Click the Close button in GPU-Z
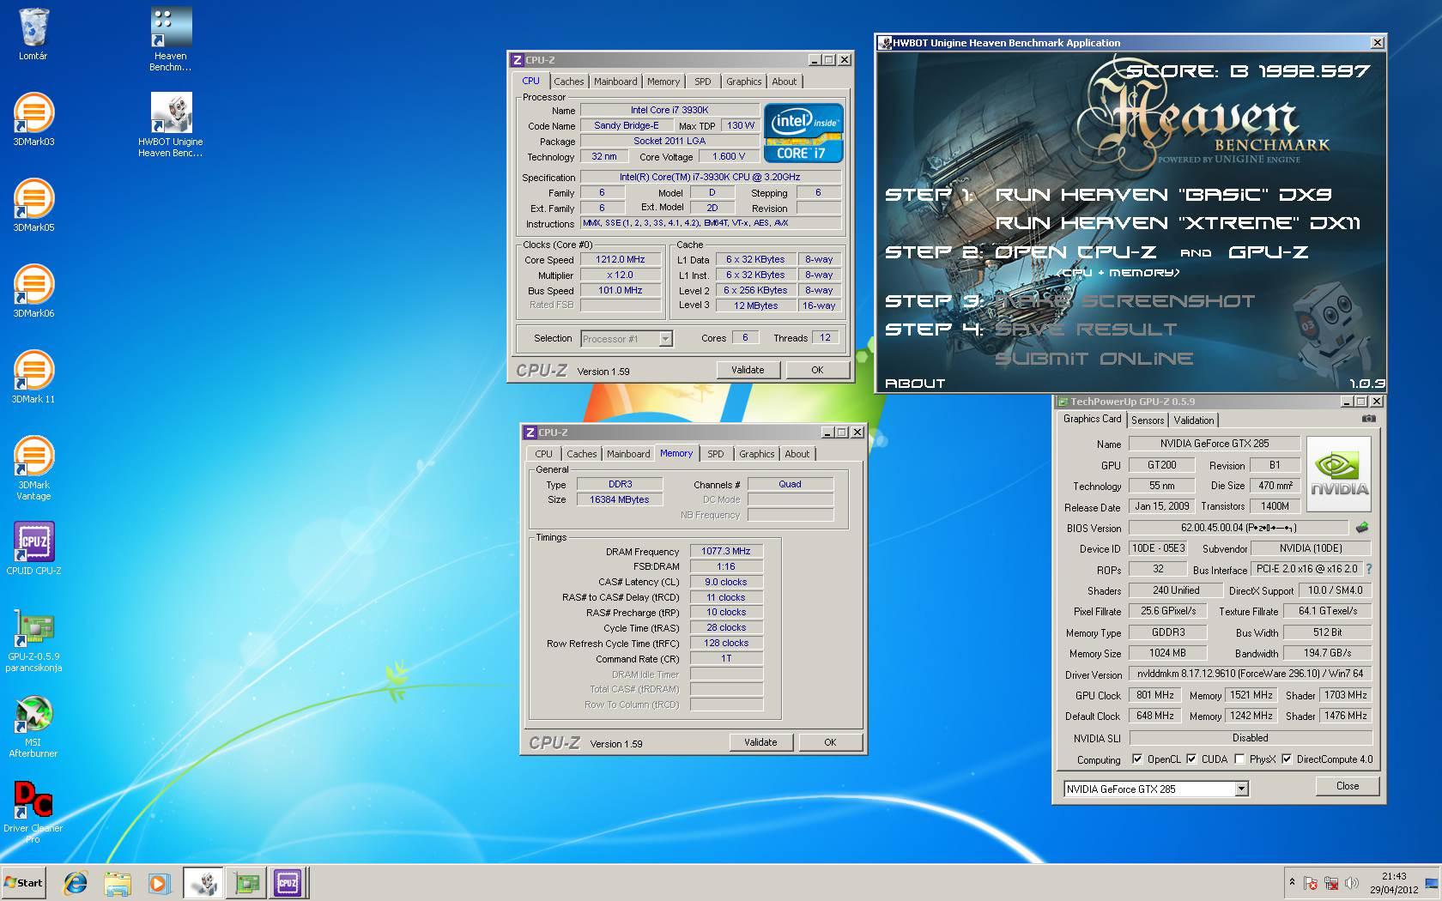This screenshot has width=1442, height=901. pyautogui.click(x=1348, y=786)
